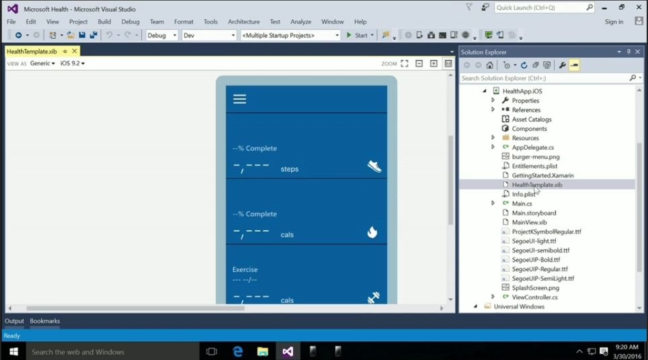
Task: Refresh the Solution Explorer tree
Action: click(524, 65)
